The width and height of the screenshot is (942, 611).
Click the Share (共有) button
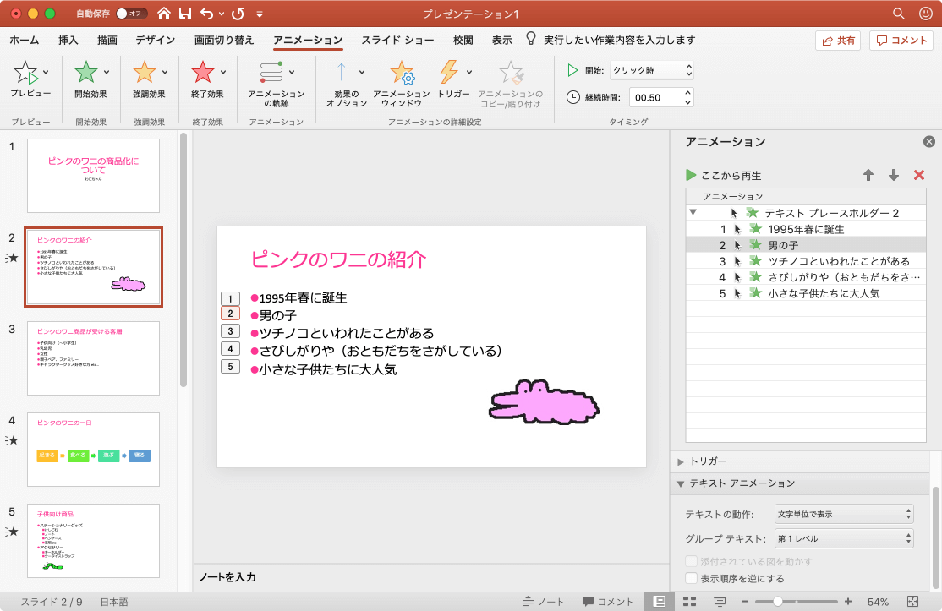pos(837,40)
